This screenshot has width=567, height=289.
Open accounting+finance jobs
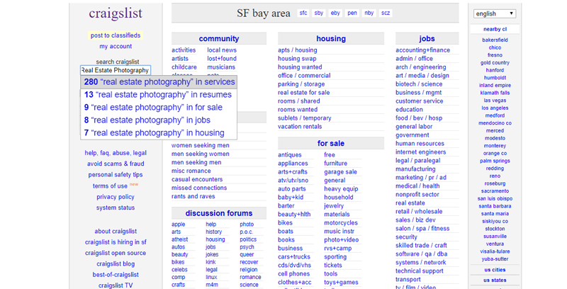click(422, 50)
